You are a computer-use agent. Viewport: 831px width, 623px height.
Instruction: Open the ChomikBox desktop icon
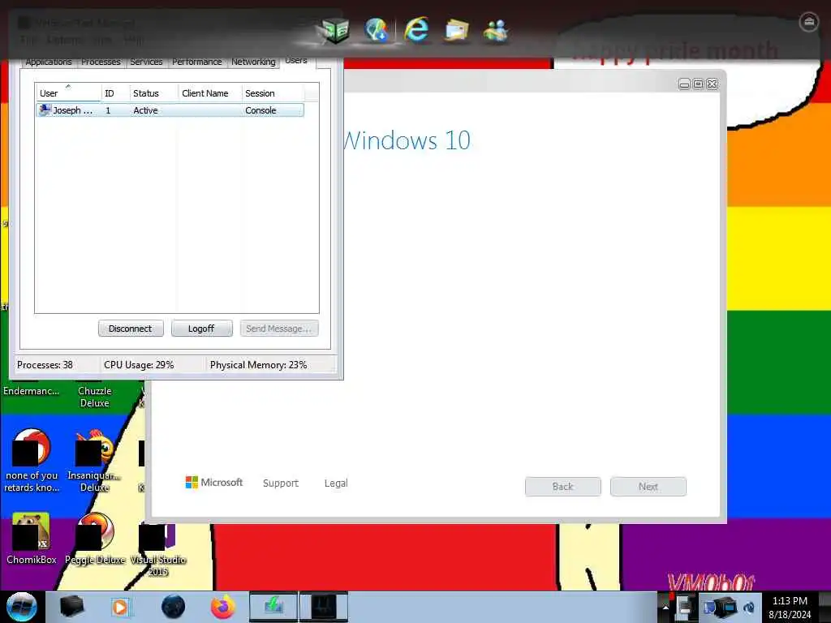(x=32, y=539)
